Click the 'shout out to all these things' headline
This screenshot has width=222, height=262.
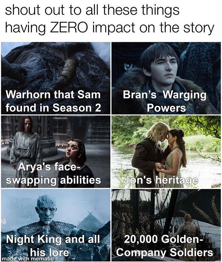92,10
